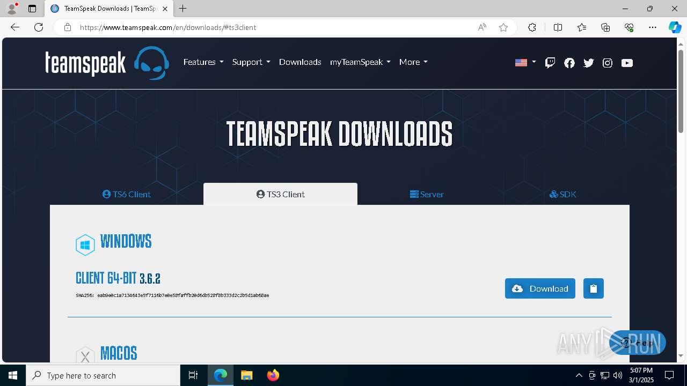The image size is (687, 386).
Task: Click the Windows platform icon
Action: click(85, 245)
